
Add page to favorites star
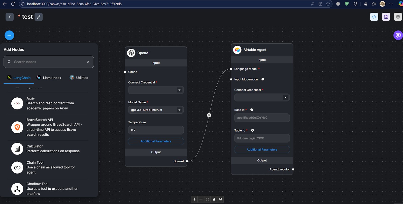328,4
